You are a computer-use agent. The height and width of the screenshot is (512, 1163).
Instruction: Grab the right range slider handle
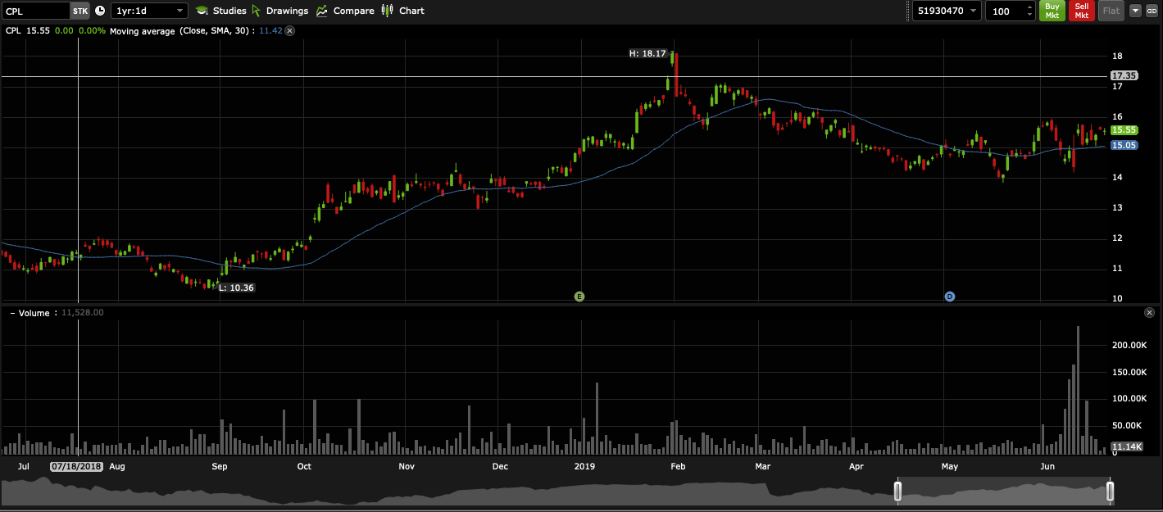(1110, 492)
